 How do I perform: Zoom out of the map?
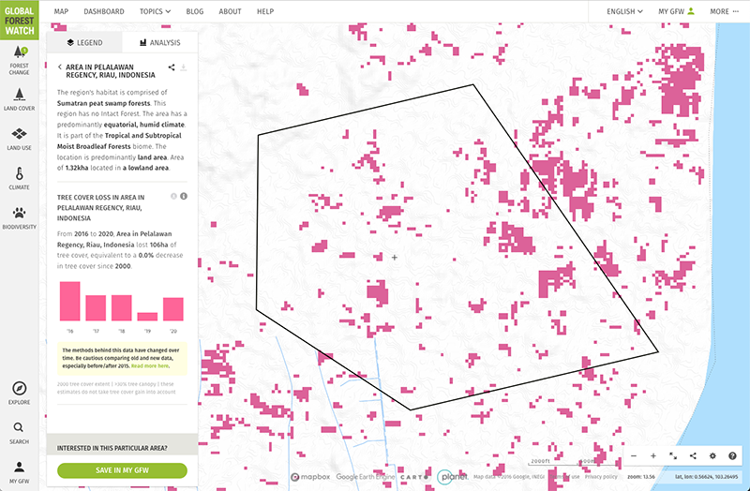click(634, 455)
